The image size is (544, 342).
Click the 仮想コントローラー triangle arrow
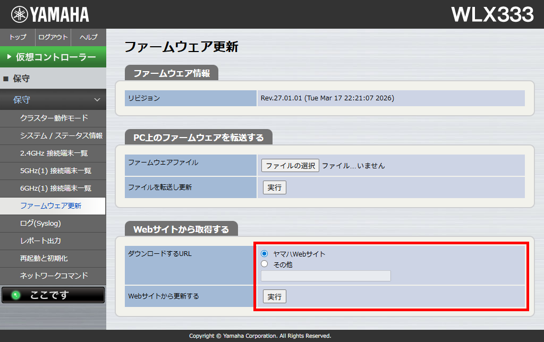[x=10, y=56]
